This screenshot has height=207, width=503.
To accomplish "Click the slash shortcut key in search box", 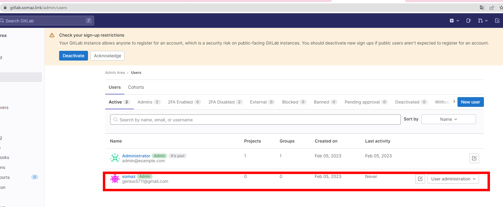I will pos(89,21).
